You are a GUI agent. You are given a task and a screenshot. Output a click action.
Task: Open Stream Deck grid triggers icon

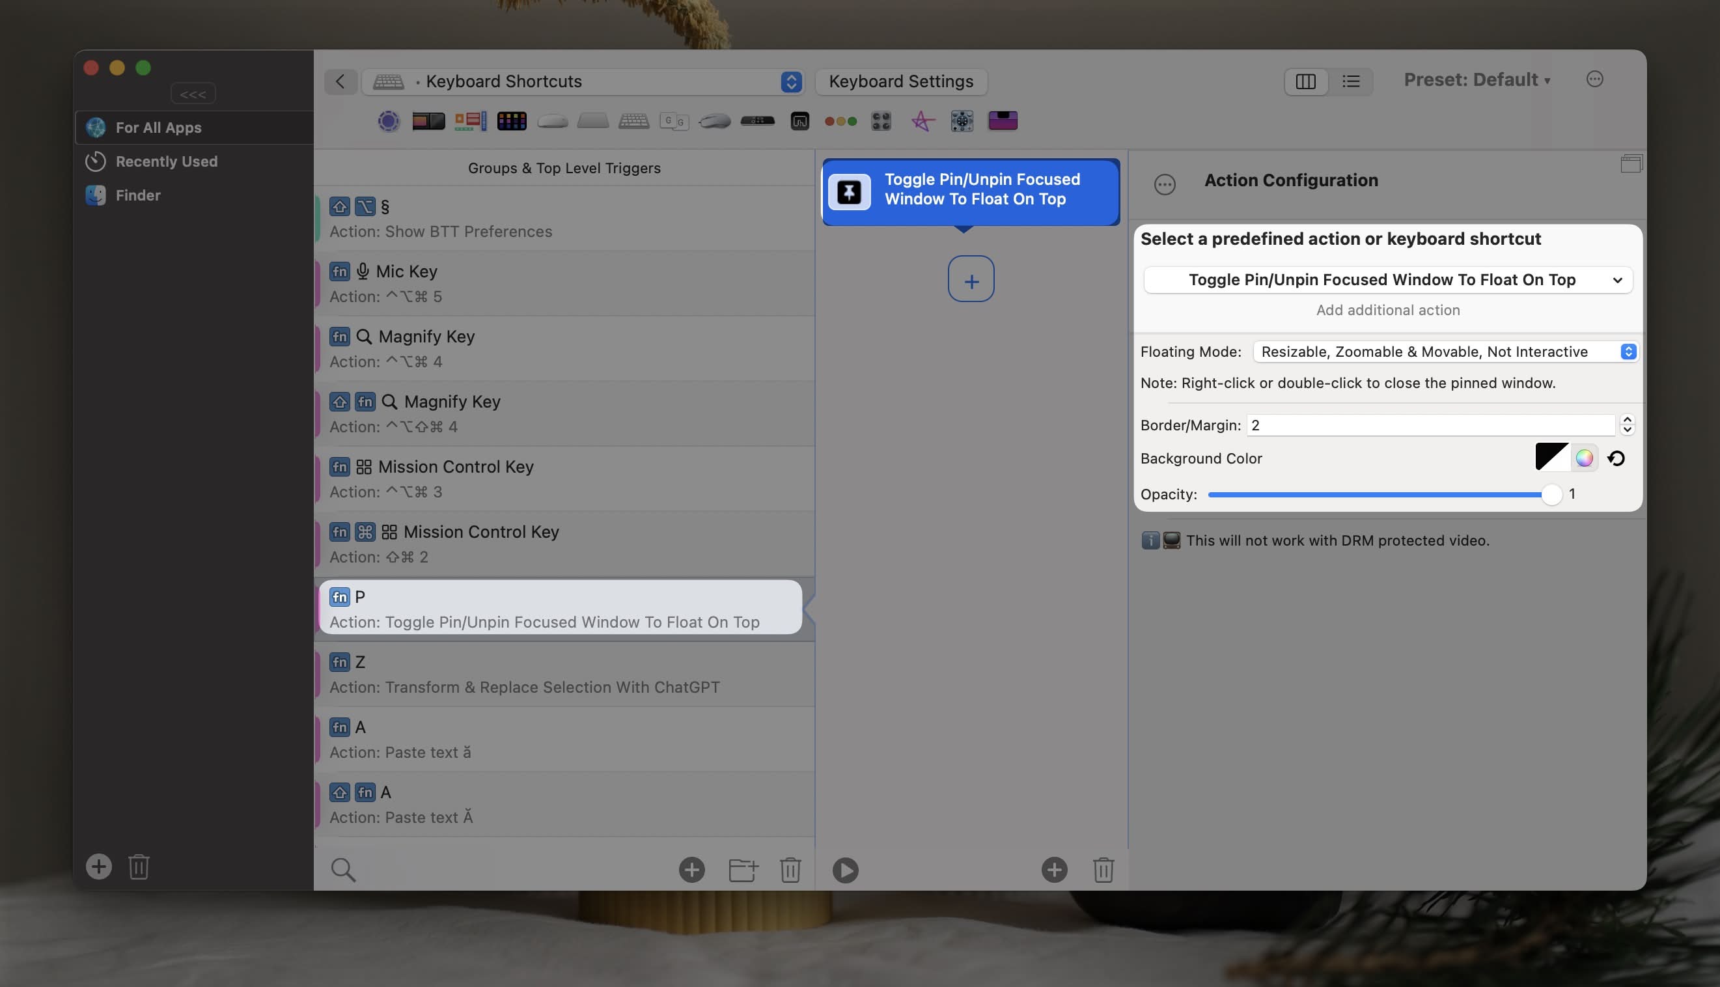[x=512, y=121]
